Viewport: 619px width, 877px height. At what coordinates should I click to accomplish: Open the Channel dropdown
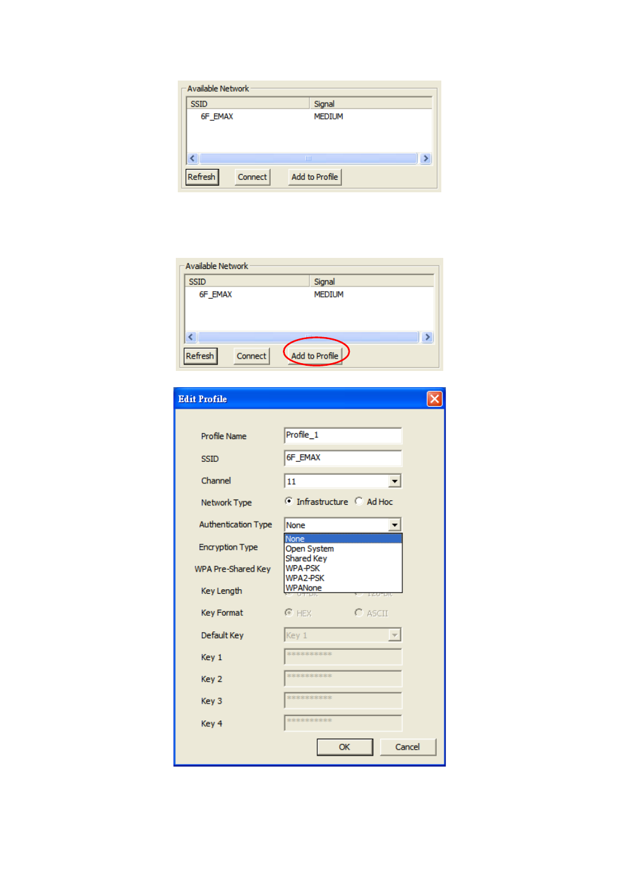394,481
